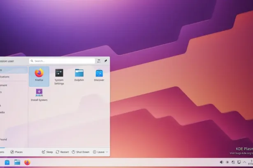Open the network tray icon
The width and height of the screenshot is (253, 168).
coord(233,162)
